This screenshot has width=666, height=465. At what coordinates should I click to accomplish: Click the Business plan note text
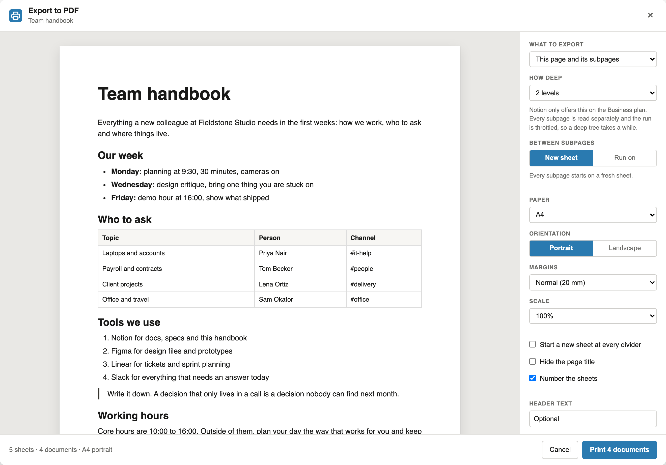pyautogui.click(x=590, y=119)
